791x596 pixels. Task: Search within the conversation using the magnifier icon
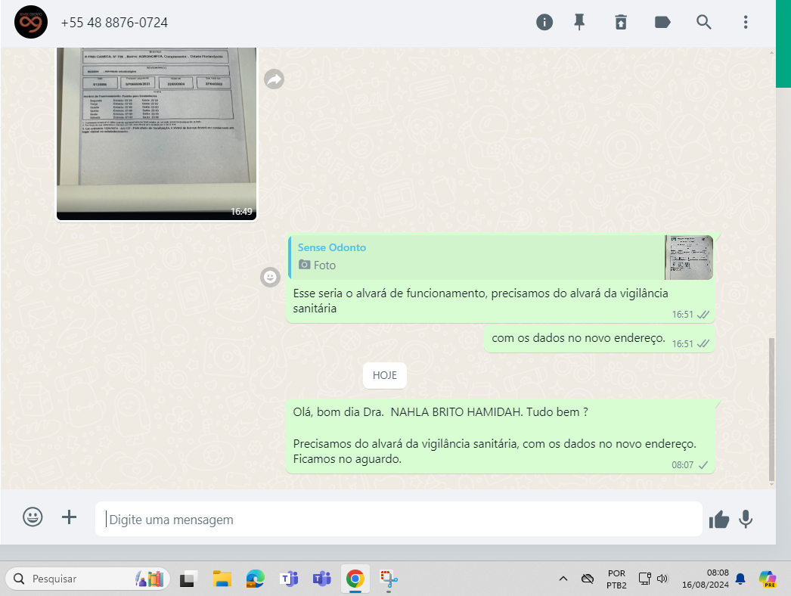704,22
